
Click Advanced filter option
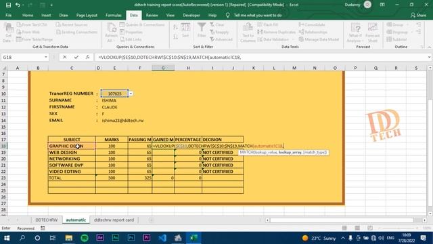[221, 39]
